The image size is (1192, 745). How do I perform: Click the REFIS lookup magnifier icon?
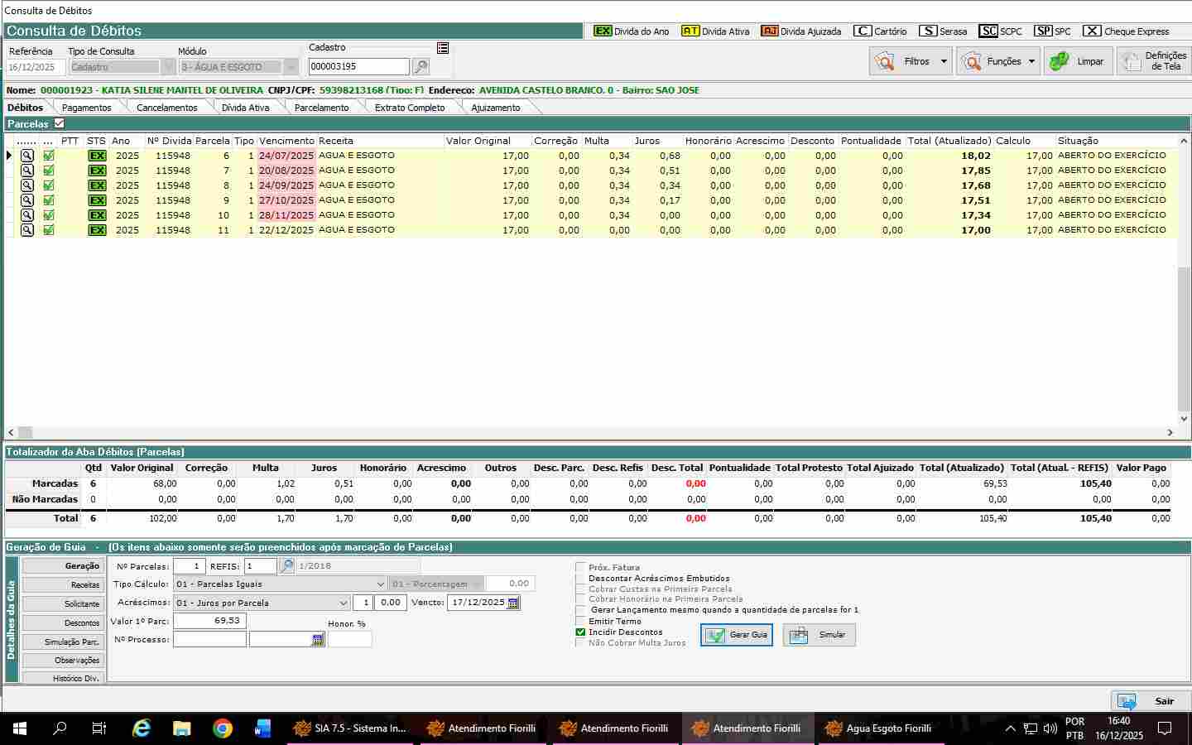[x=286, y=566]
